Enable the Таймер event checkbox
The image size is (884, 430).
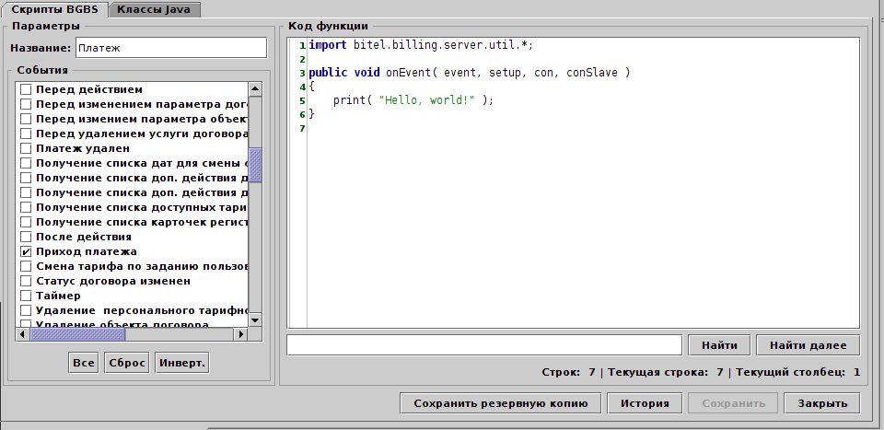click(26, 296)
